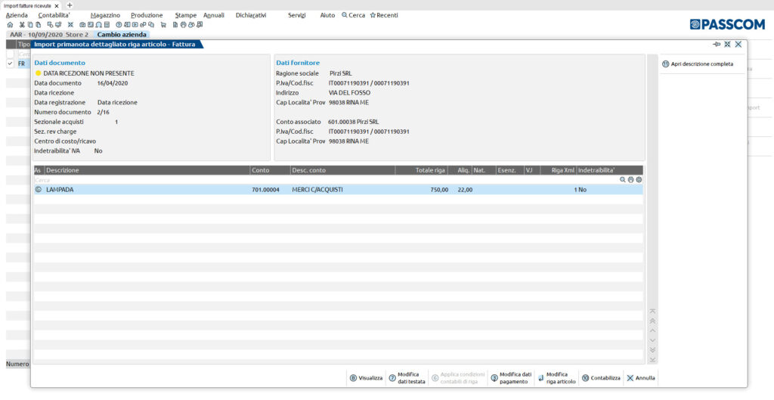774x400 pixels.
Task: Click the 750,00 total cell
Action: point(439,190)
